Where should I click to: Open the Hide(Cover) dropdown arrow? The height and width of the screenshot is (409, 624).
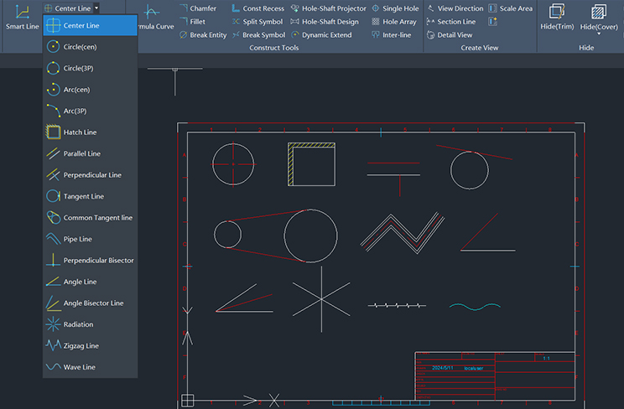tap(599, 34)
